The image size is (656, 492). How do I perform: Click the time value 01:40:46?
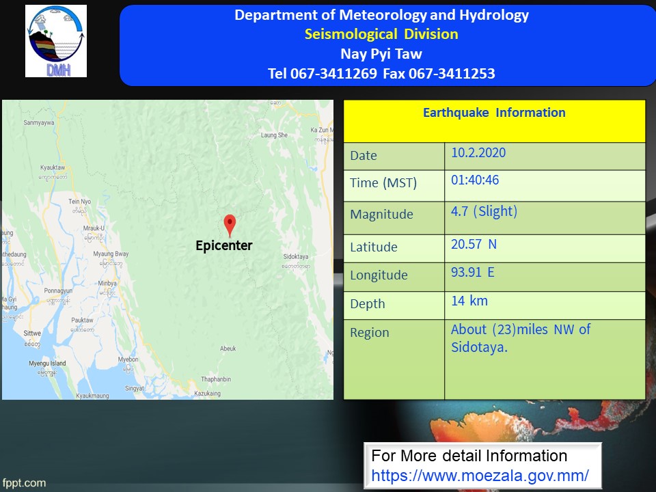[x=474, y=181]
